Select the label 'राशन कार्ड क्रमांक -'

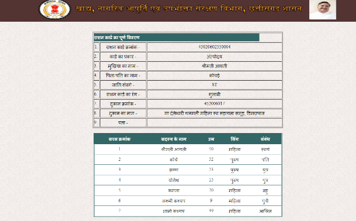click(x=123, y=47)
